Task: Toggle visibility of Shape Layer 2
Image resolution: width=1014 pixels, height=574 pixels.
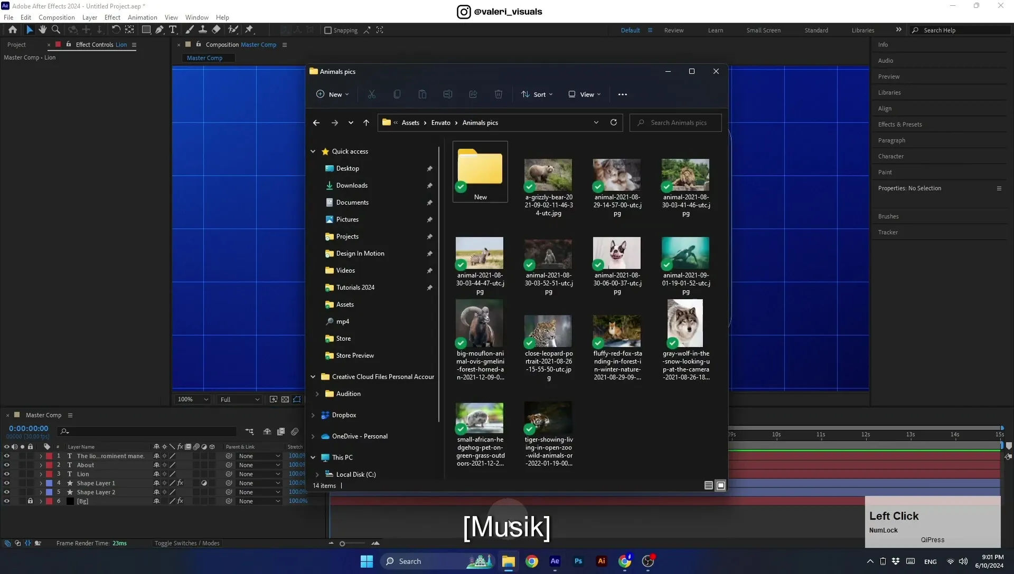Action: 6,492
